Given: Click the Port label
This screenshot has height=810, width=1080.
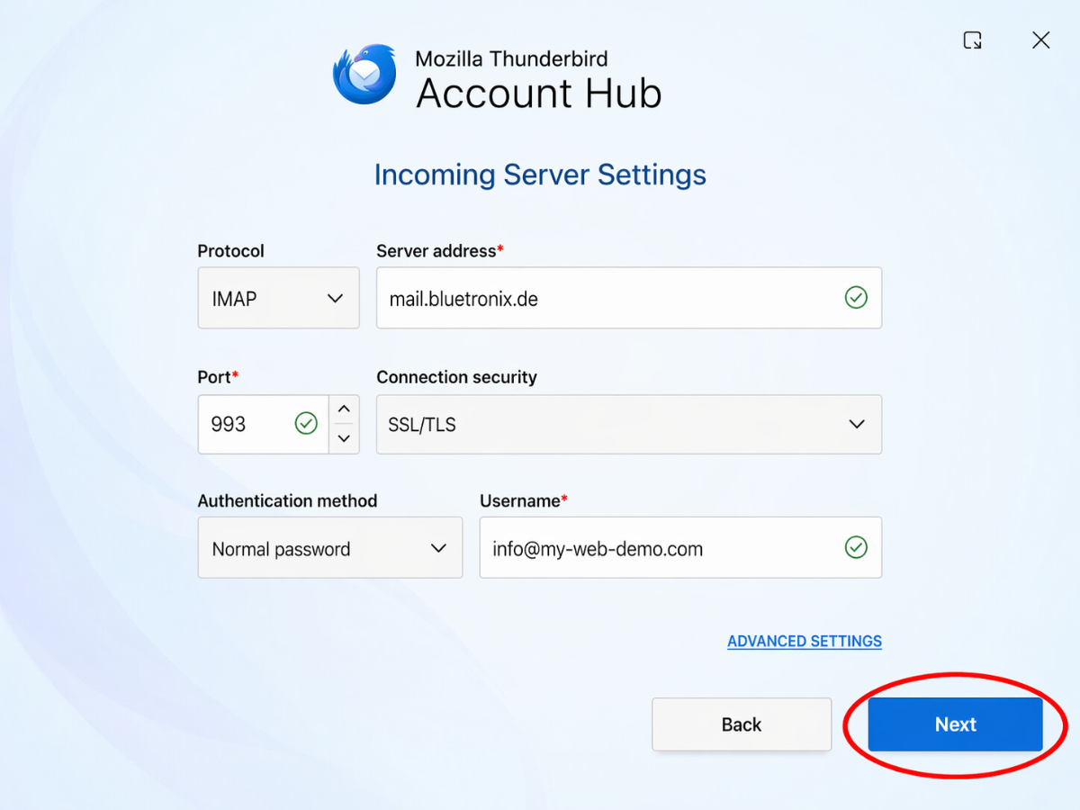Looking at the screenshot, I should click(x=218, y=377).
